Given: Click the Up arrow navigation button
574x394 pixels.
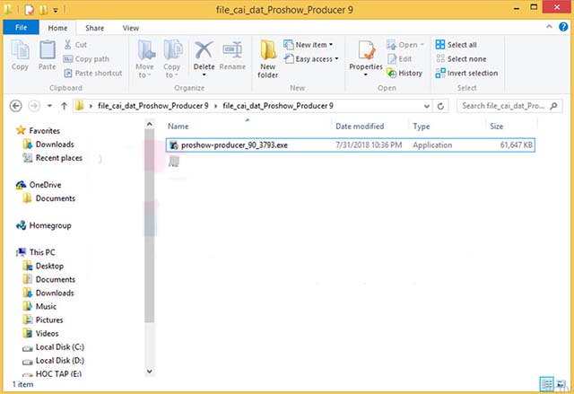Looking at the screenshot, I should [x=63, y=106].
